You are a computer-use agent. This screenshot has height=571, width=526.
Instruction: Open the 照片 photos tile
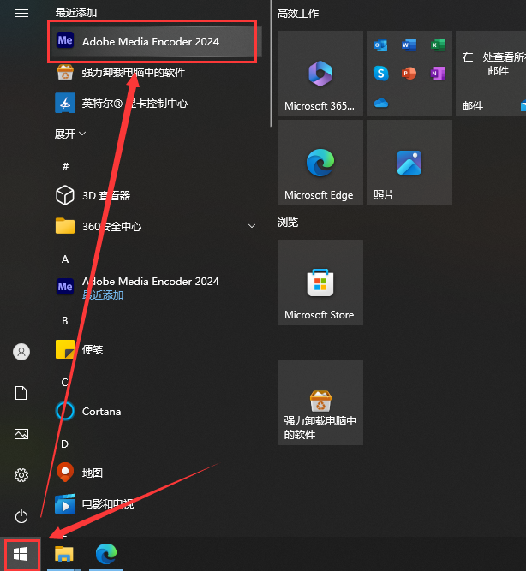tap(409, 163)
